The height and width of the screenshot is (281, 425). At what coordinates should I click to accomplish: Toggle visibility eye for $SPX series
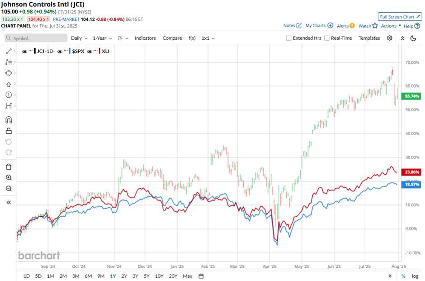pyautogui.click(x=60, y=51)
